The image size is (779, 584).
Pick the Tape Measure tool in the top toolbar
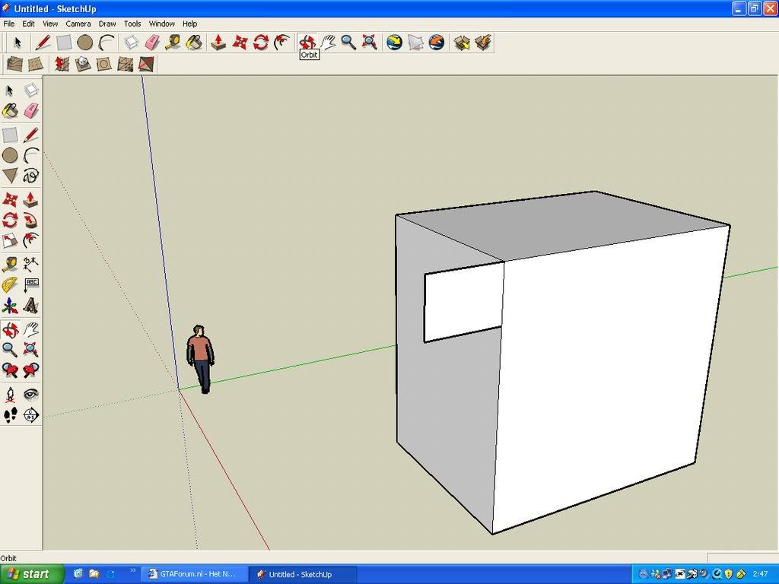[x=173, y=43]
